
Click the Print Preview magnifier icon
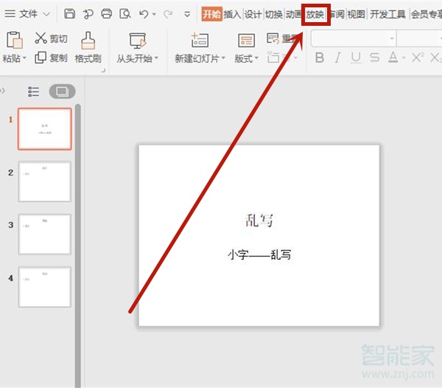(x=125, y=14)
